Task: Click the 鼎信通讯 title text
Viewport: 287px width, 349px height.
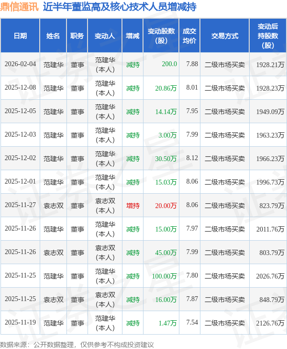Action: click(19, 7)
